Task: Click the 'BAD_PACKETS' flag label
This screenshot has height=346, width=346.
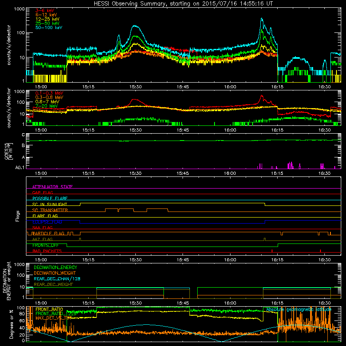Action: (x=47, y=251)
